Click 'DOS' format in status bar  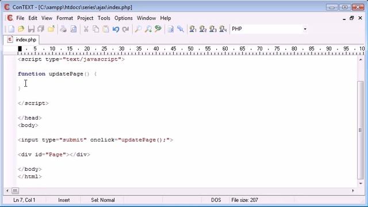pyautogui.click(x=216, y=200)
